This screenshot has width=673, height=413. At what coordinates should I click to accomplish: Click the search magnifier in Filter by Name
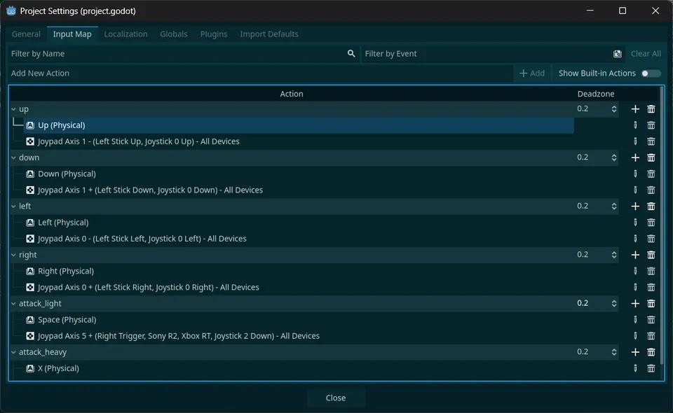click(x=351, y=53)
